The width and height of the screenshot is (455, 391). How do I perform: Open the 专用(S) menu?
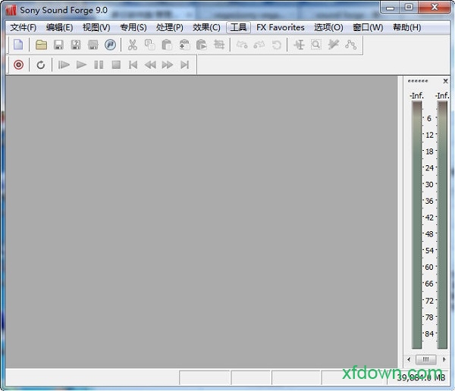coord(133,27)
